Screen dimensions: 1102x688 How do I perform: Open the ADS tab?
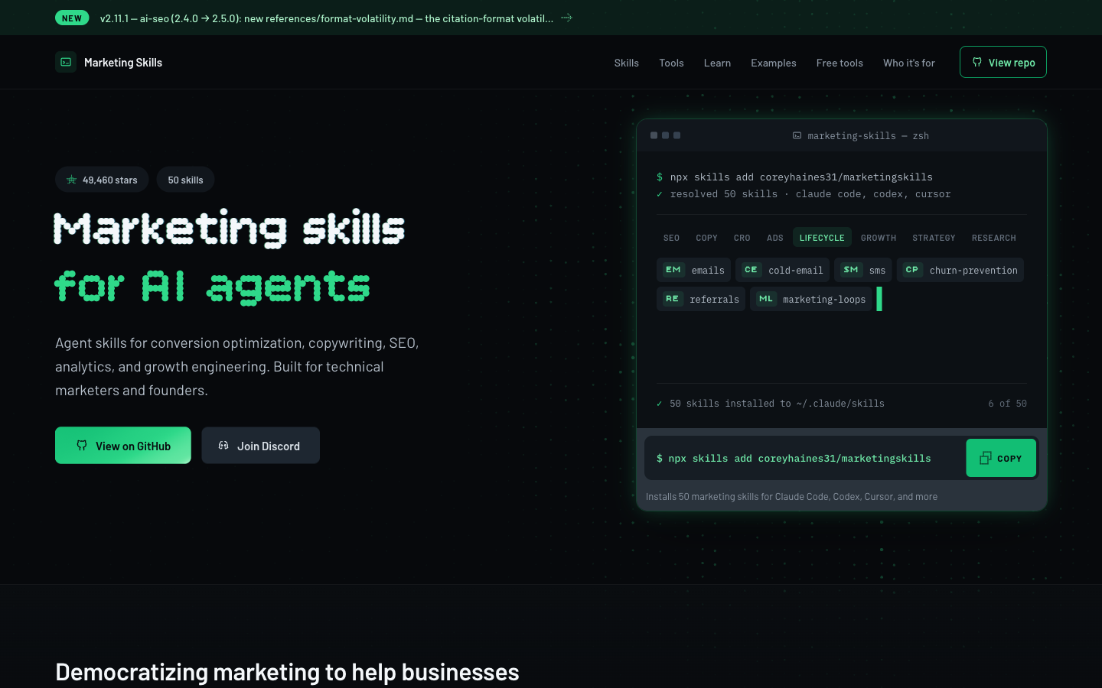tap(774, 238)
